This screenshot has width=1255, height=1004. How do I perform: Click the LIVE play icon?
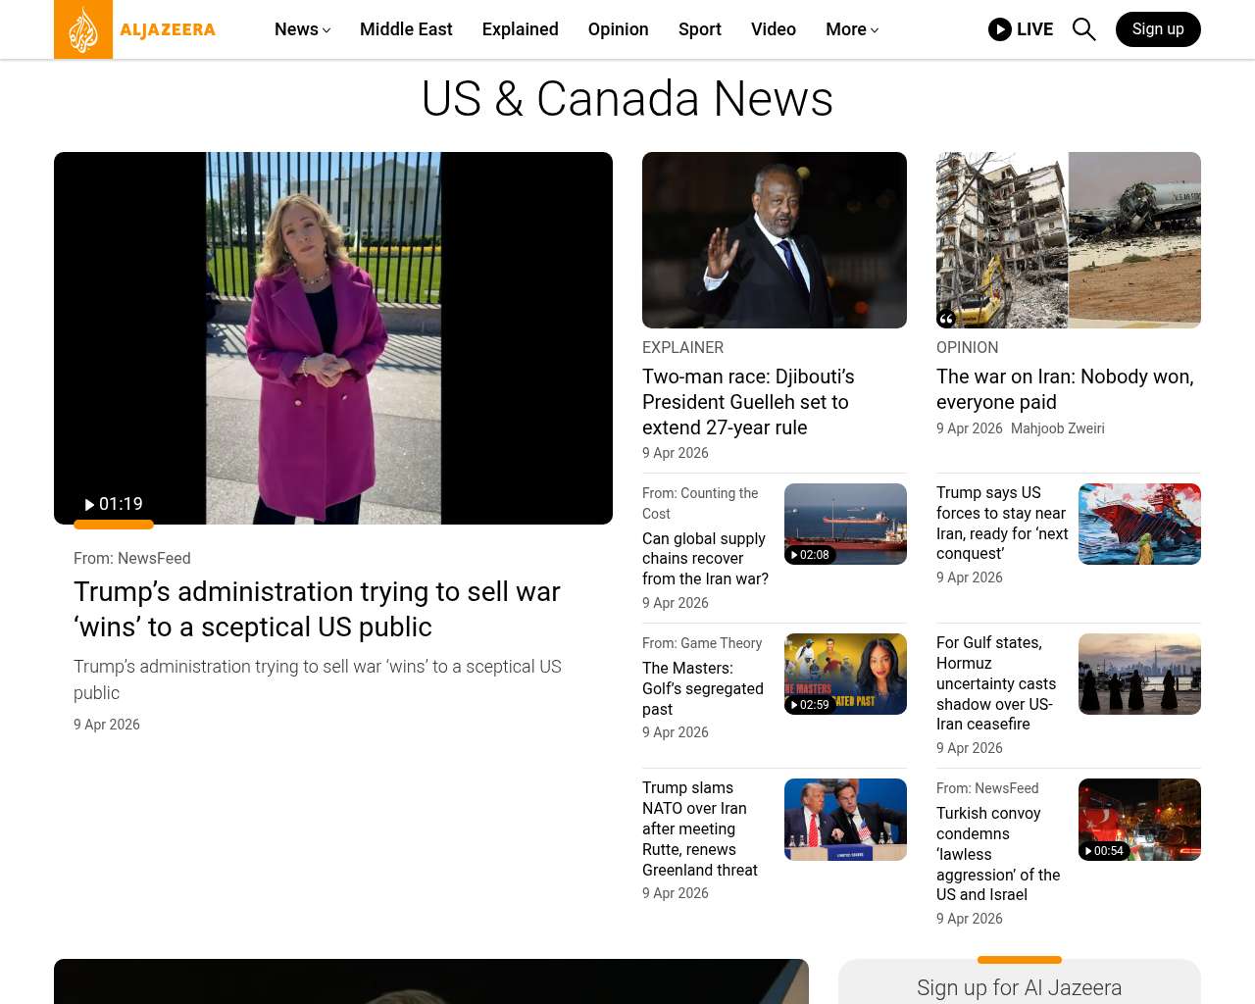[999, 29]
